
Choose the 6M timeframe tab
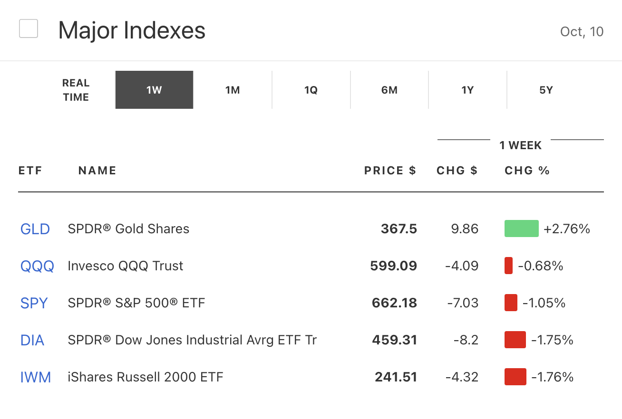(x=389, y=90)
